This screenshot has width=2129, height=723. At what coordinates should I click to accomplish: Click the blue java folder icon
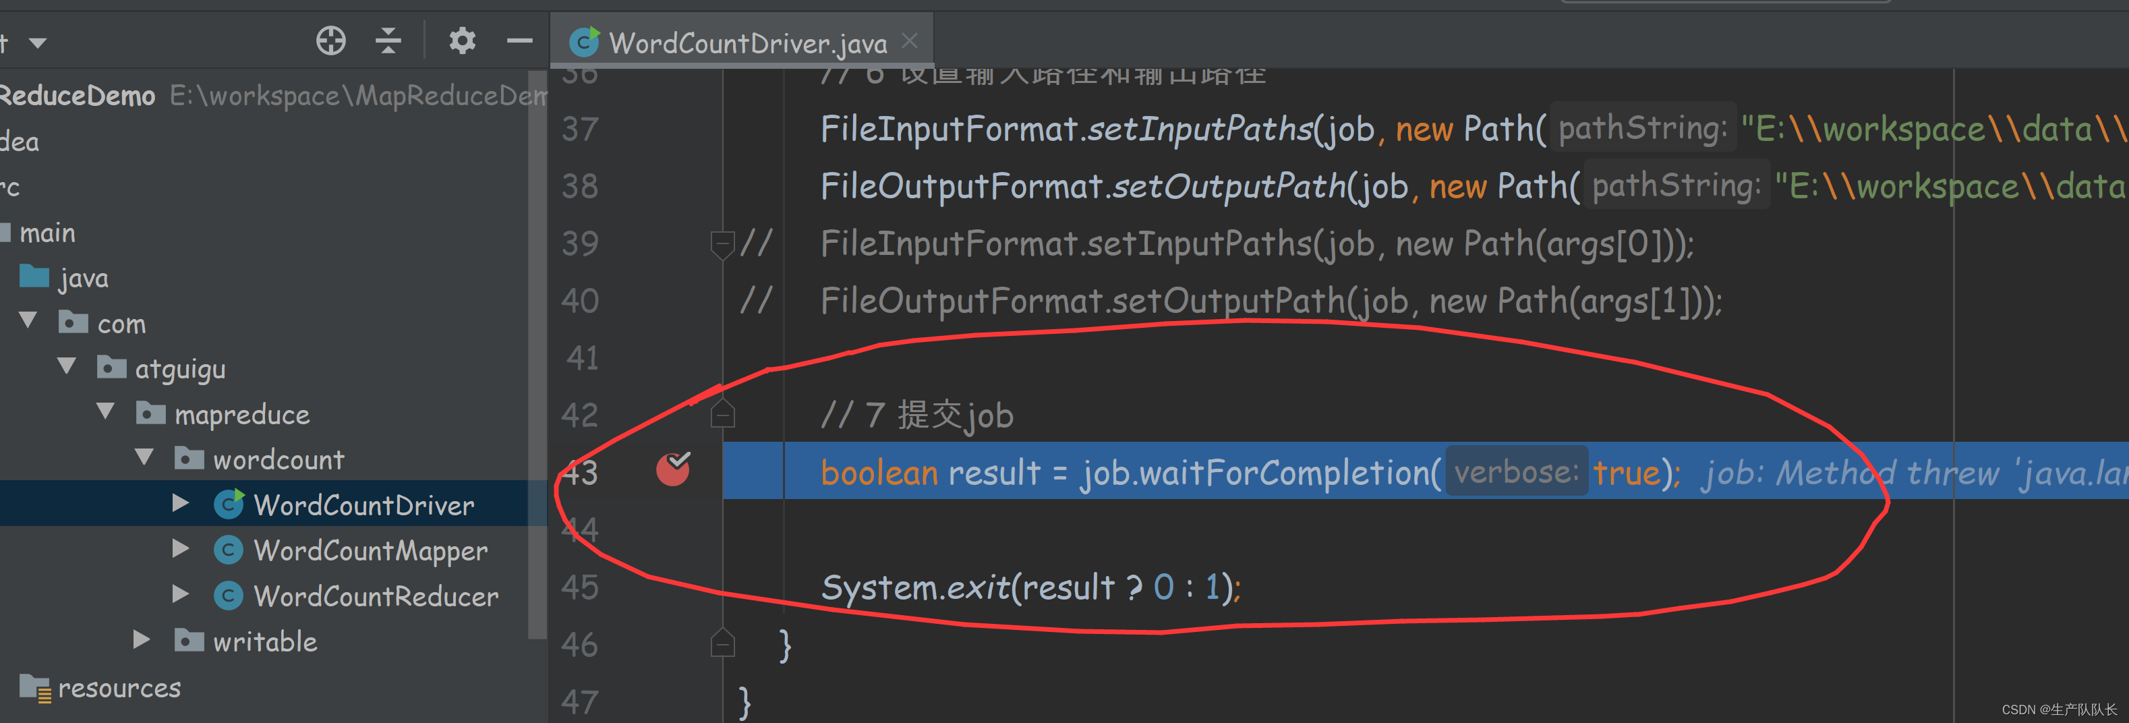pyautogui.click(x=34, y=276)
